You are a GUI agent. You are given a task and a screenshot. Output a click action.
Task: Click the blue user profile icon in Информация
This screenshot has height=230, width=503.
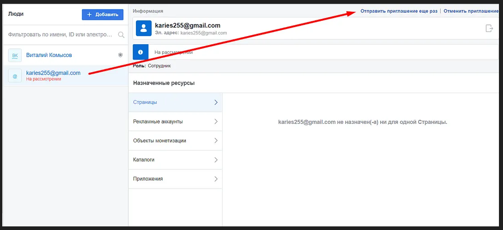pos(143,28)
